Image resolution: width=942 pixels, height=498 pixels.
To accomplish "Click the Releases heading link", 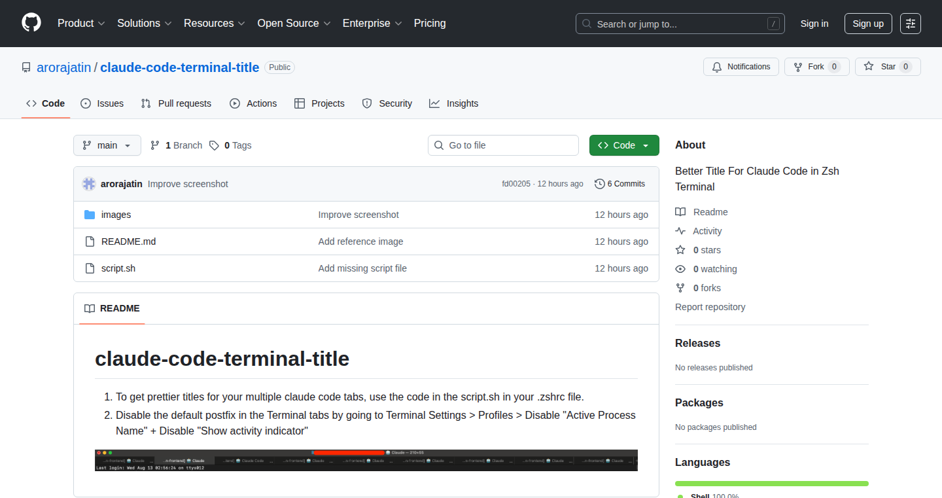I will [x=698, y=343].
